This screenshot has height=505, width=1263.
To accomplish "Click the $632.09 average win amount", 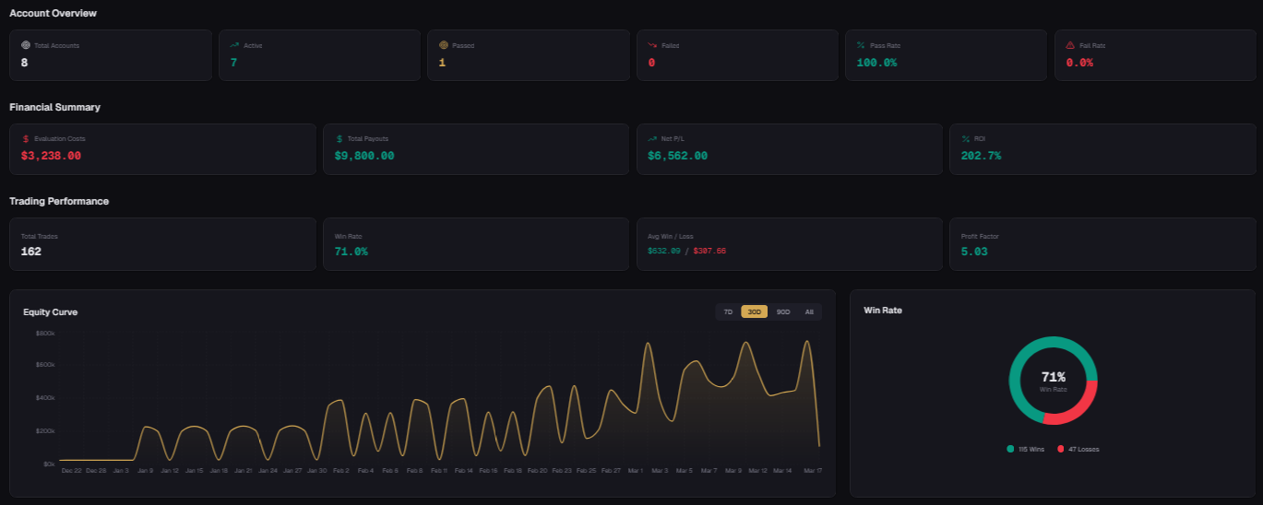I will pos(663,251).
